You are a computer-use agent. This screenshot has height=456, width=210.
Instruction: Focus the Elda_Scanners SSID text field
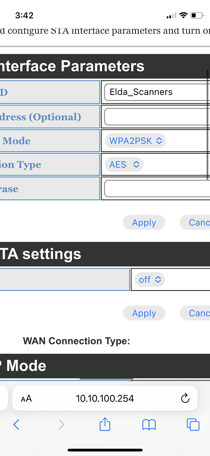click(157, 92)
